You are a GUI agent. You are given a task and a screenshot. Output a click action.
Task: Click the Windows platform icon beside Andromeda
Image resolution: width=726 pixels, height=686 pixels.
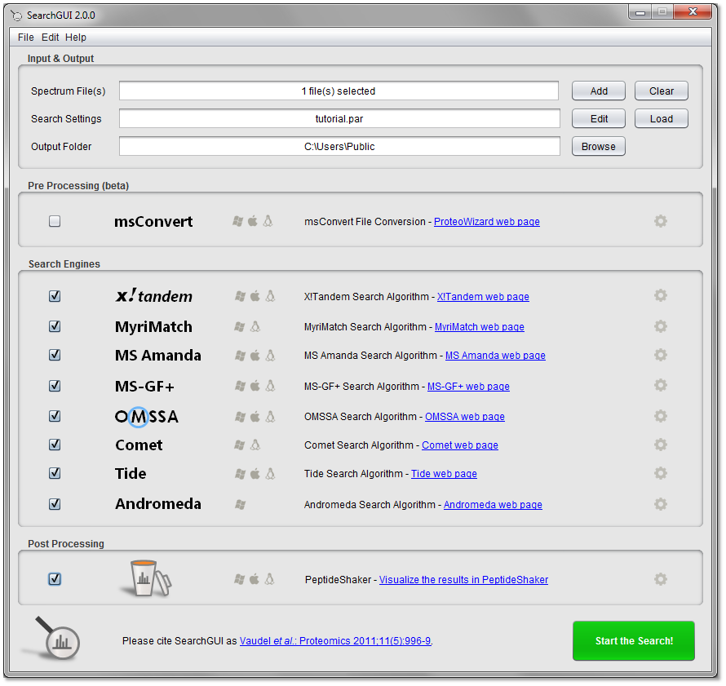click(238, 504)
